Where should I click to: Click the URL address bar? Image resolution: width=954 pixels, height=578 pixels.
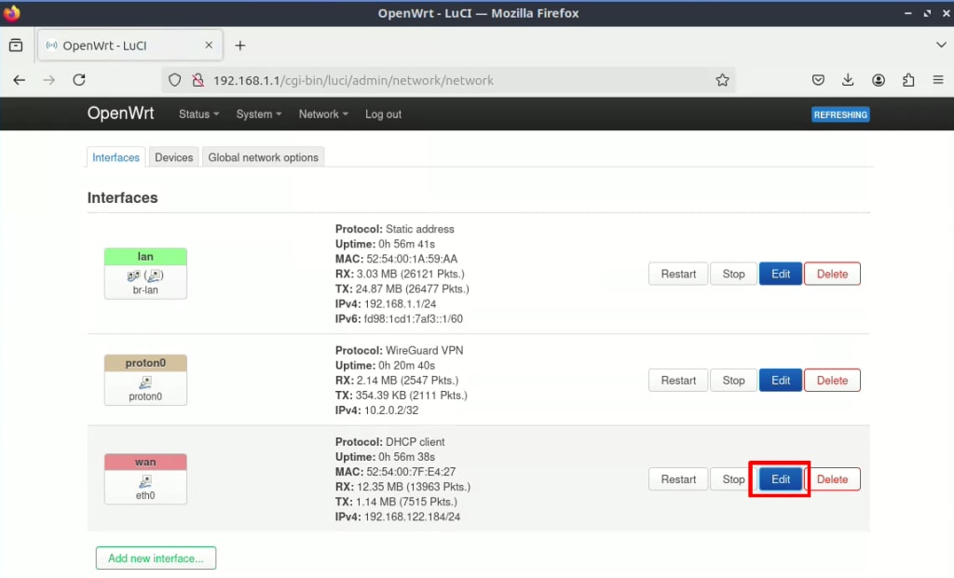pyautogui.click(x=450, y=80)
